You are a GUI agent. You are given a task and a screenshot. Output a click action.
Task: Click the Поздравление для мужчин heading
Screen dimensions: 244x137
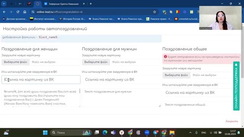click(x=109, y=49)
